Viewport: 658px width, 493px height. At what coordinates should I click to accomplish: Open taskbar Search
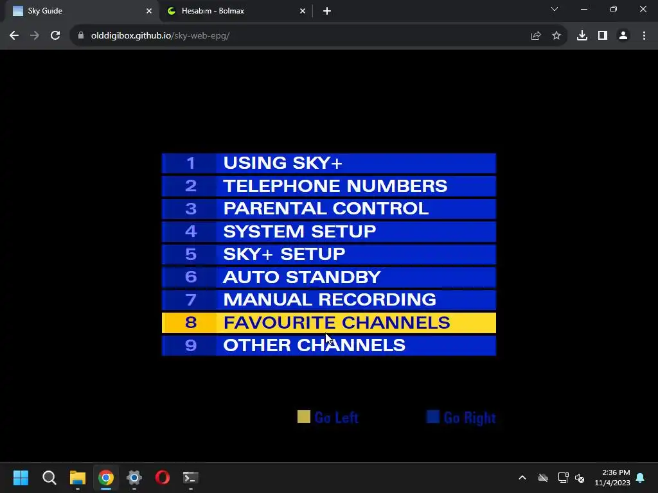49,478
